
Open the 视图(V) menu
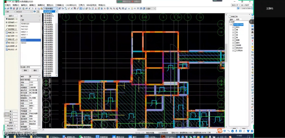click(x=16, y=5)
